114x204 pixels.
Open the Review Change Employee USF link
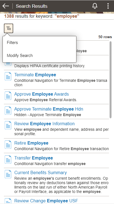46,201
